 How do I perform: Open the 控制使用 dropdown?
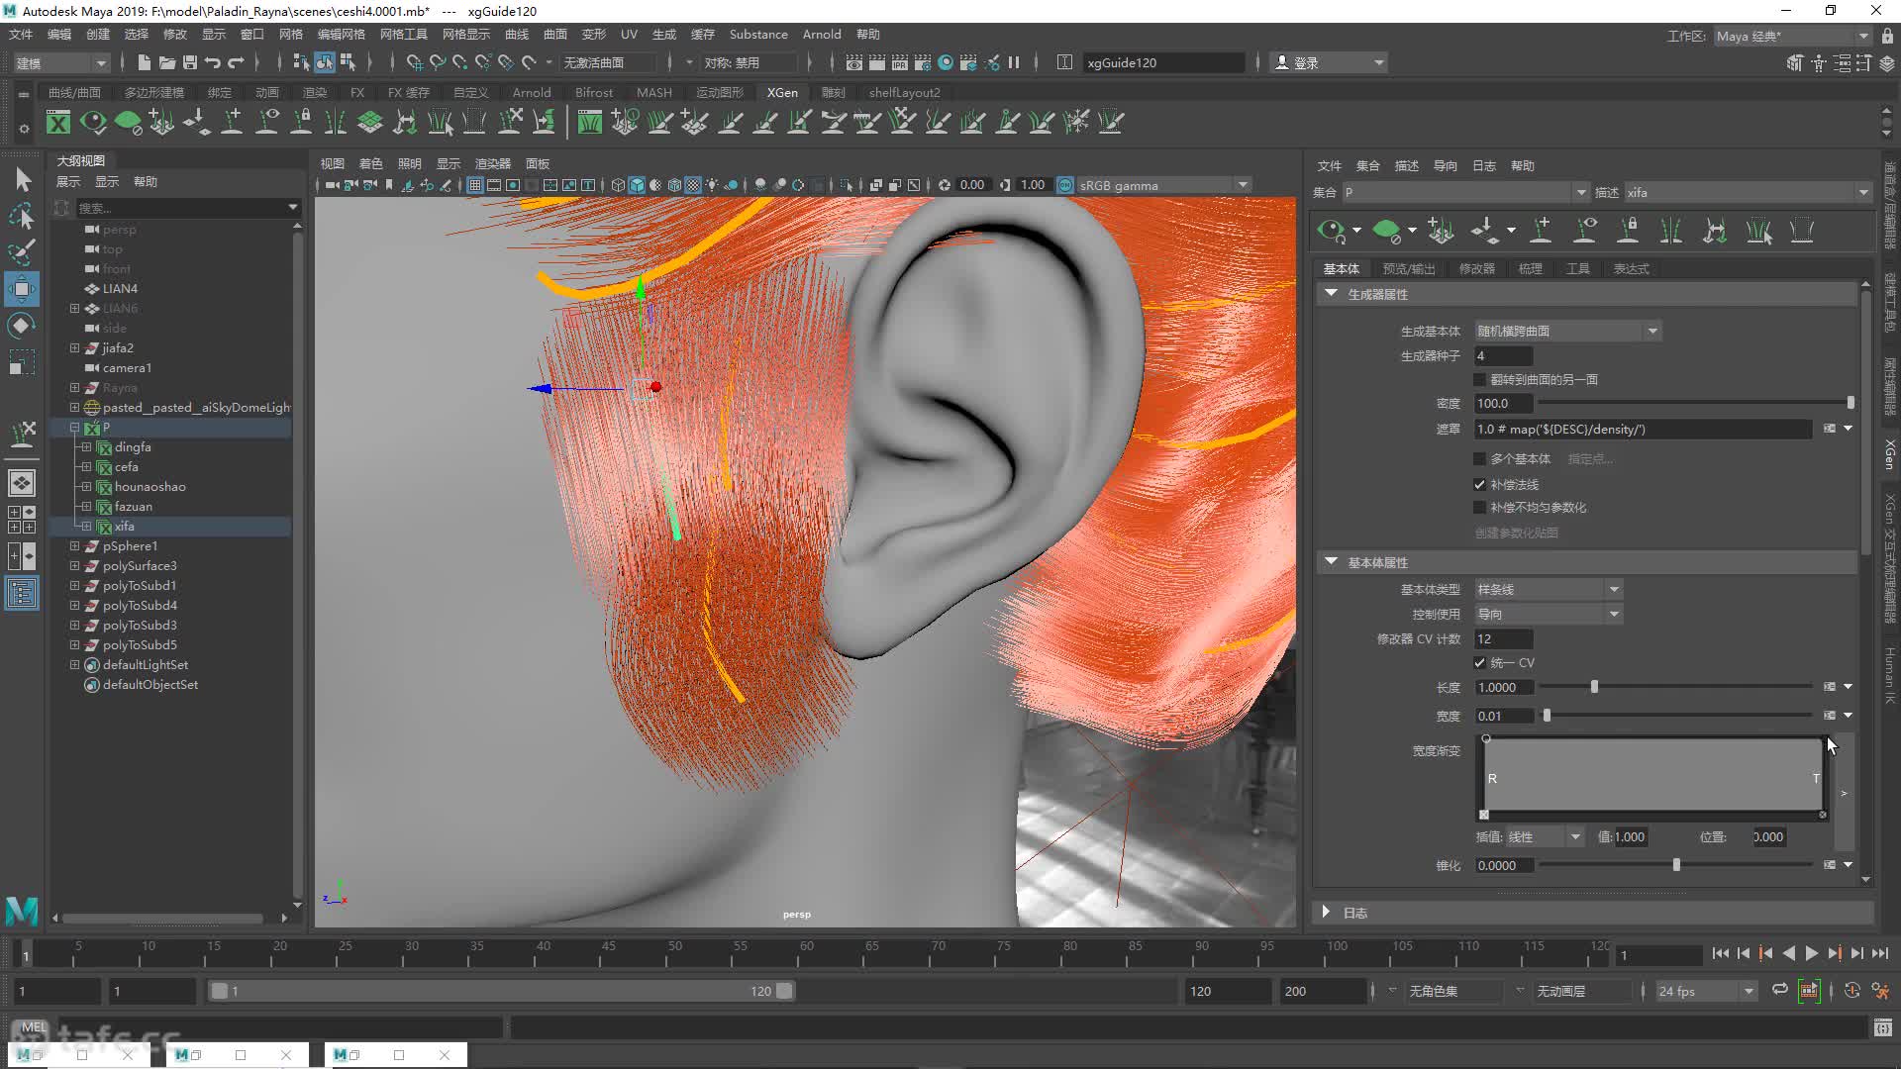coord(1549,614)
